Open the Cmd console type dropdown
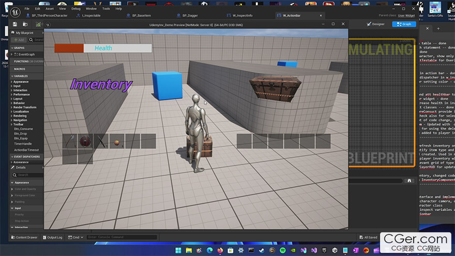Viewport: 455px width, 256px height. tap(75, 237)
